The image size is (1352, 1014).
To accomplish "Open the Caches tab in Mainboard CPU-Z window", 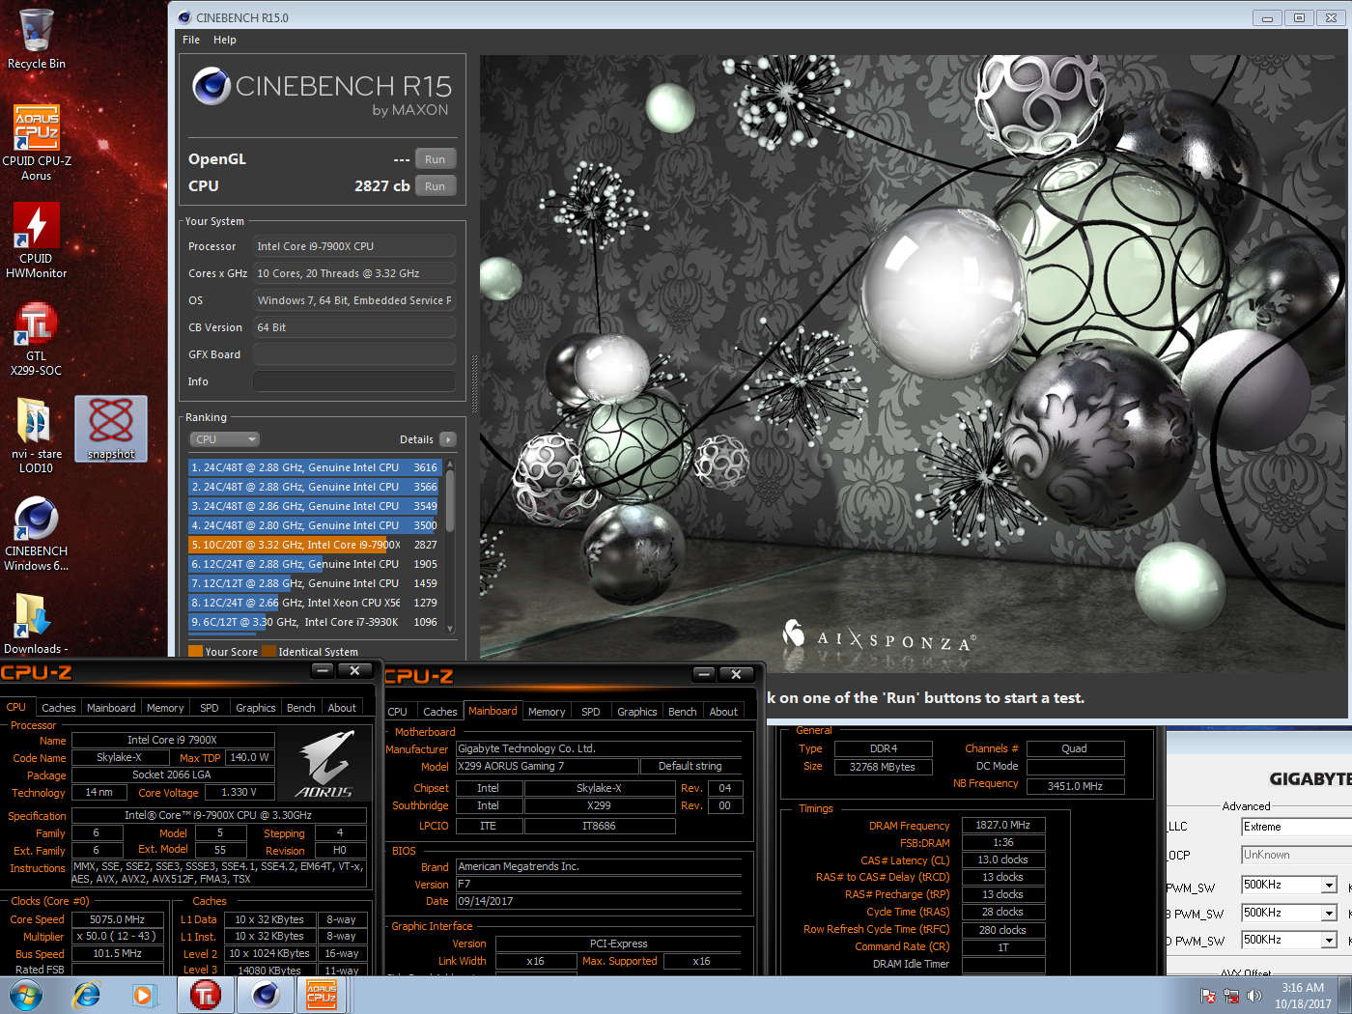I will [440, 712].
